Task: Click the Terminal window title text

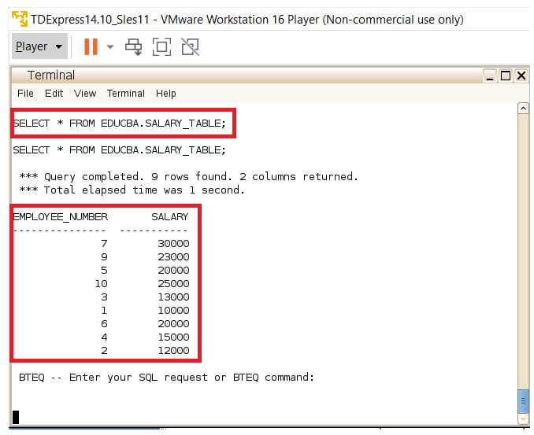Action: pyautogui.click(x=51, y=76)
